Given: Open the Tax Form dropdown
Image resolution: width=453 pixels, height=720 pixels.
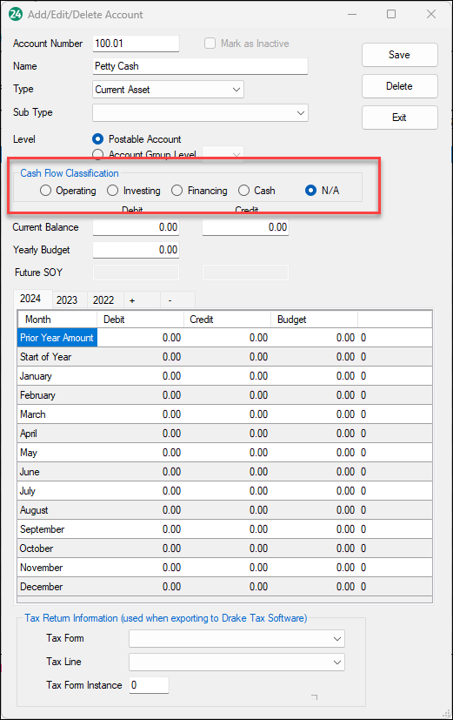Looking at the screenshot, I should click(x=236, y=638).
